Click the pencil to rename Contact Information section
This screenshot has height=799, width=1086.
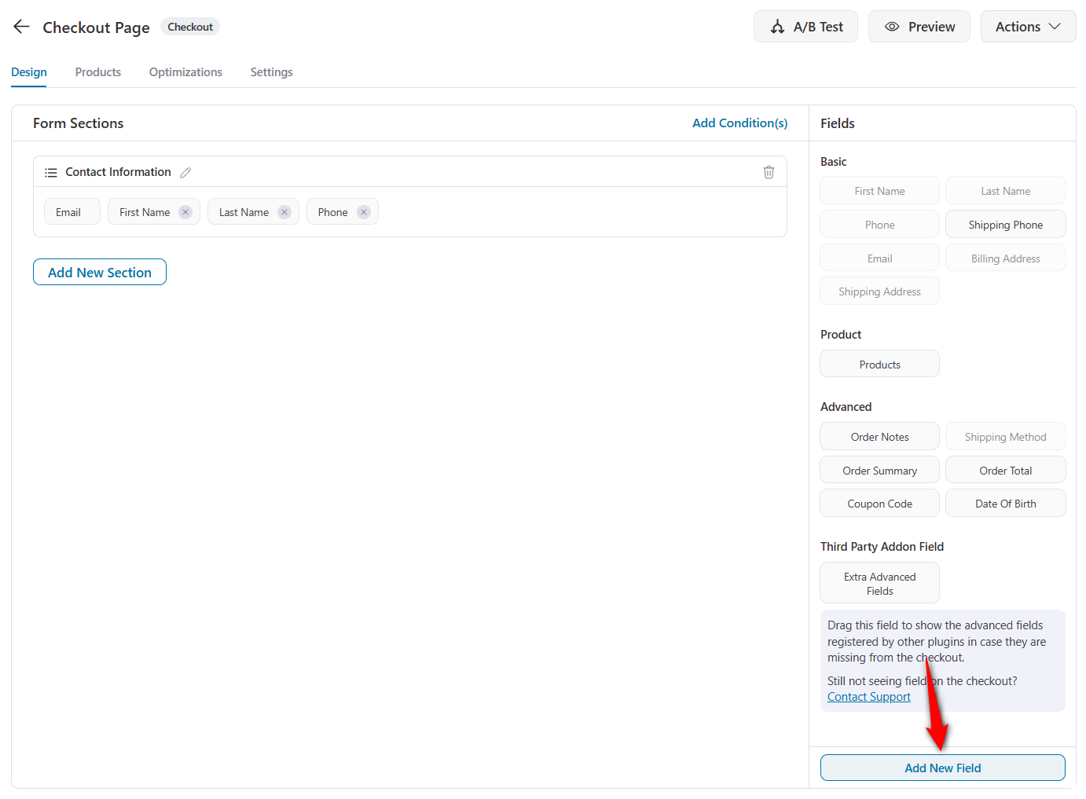point(185,171)
